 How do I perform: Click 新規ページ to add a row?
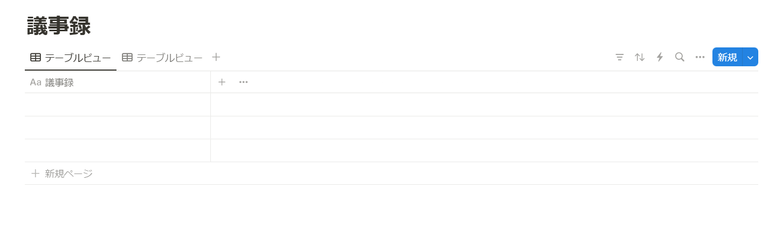(68, 173)
